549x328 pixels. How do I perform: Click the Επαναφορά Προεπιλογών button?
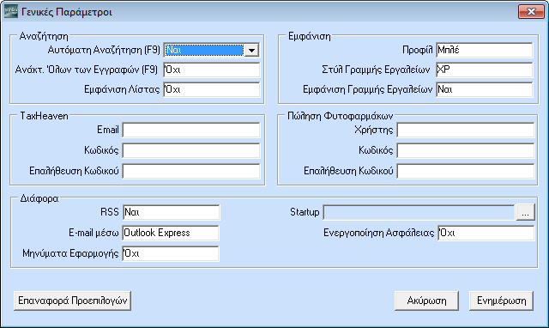(72, 301)
